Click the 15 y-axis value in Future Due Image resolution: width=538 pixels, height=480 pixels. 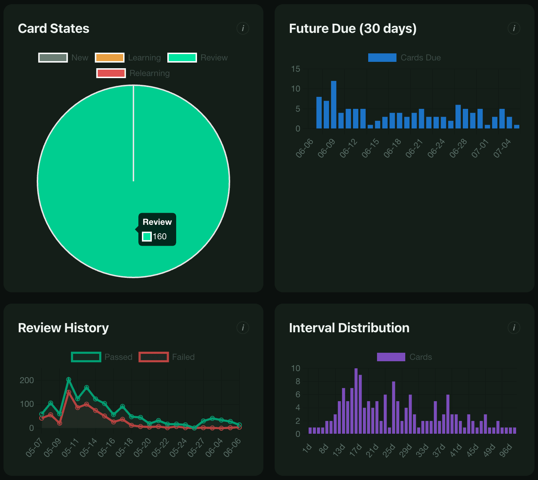tap(296, 69)
